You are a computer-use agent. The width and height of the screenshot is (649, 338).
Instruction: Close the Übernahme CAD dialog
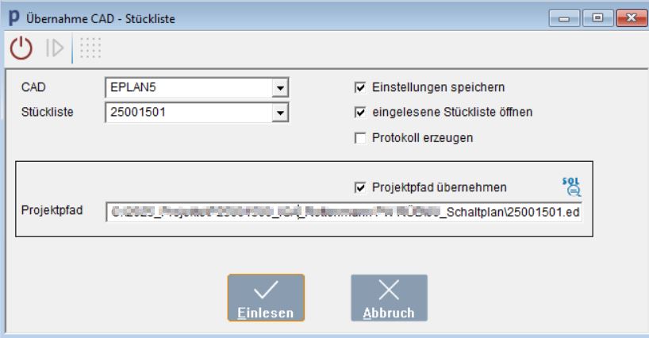pyautogui.click(x=632, y=18)
